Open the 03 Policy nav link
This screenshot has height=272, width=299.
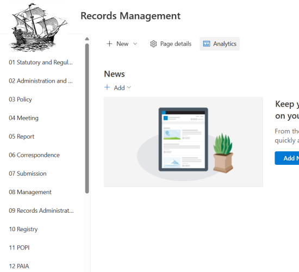point(20,100)
